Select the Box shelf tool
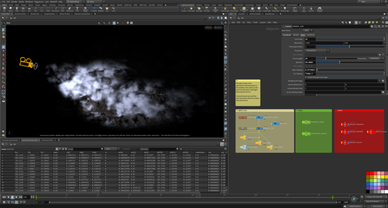This screenshot has width=388, height=208. [5, 9]
